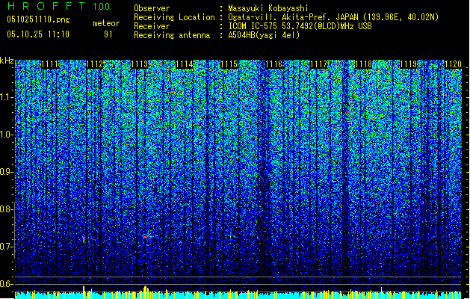Click the 1.1 kHz frequency axis label
Viewport: 470px width, 299px height.
(6, 97)
